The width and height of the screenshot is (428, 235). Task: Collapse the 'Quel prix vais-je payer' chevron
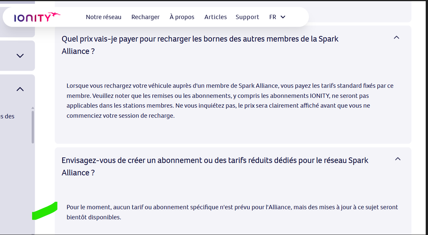(396, 37)
